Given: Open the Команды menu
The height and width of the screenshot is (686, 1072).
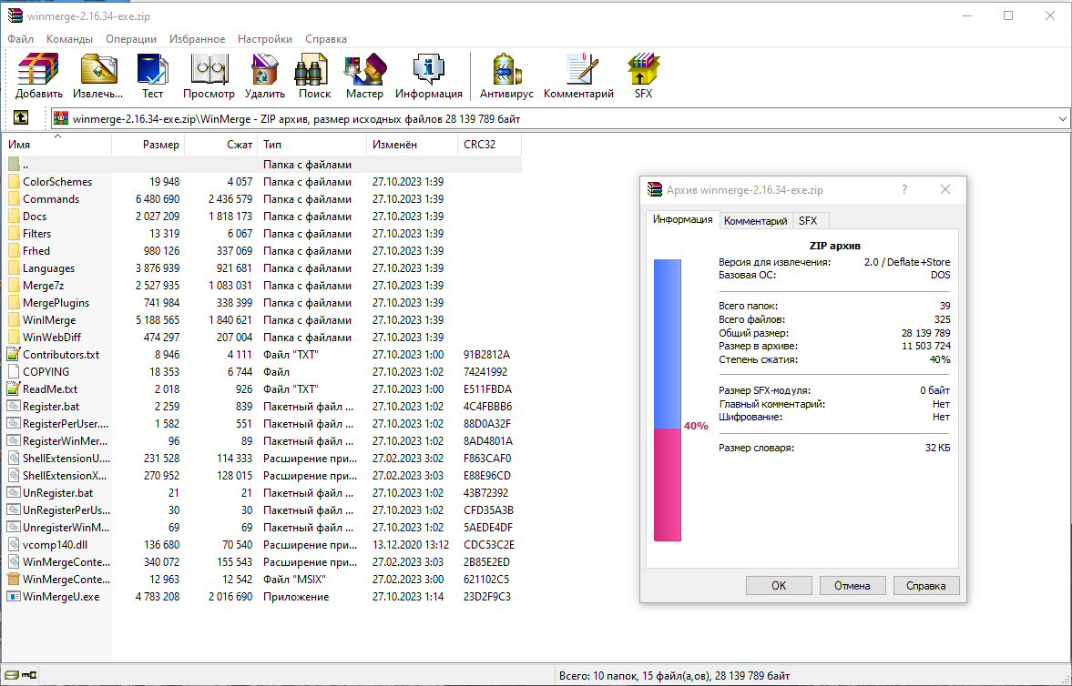Looking at the screenshot, I should click(x=70, y=39).
